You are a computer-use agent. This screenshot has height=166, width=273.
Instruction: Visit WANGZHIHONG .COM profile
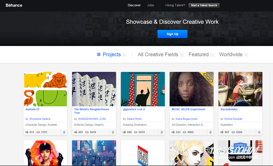click(92, 119)
